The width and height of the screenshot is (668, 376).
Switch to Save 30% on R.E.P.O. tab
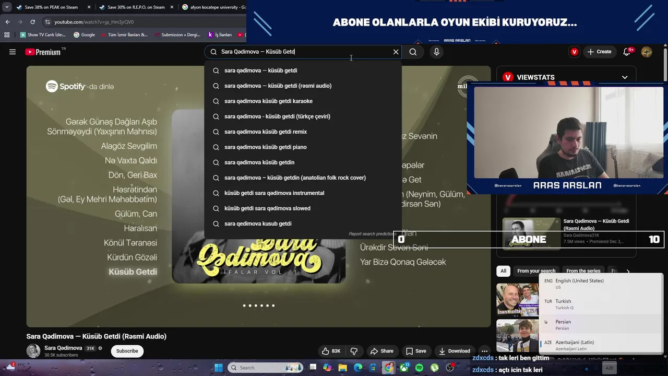click(x=136, y=7)
